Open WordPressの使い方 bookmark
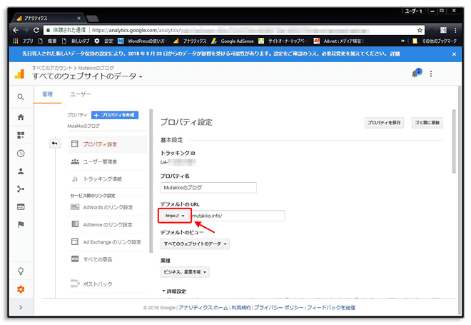 coord(143,41)
